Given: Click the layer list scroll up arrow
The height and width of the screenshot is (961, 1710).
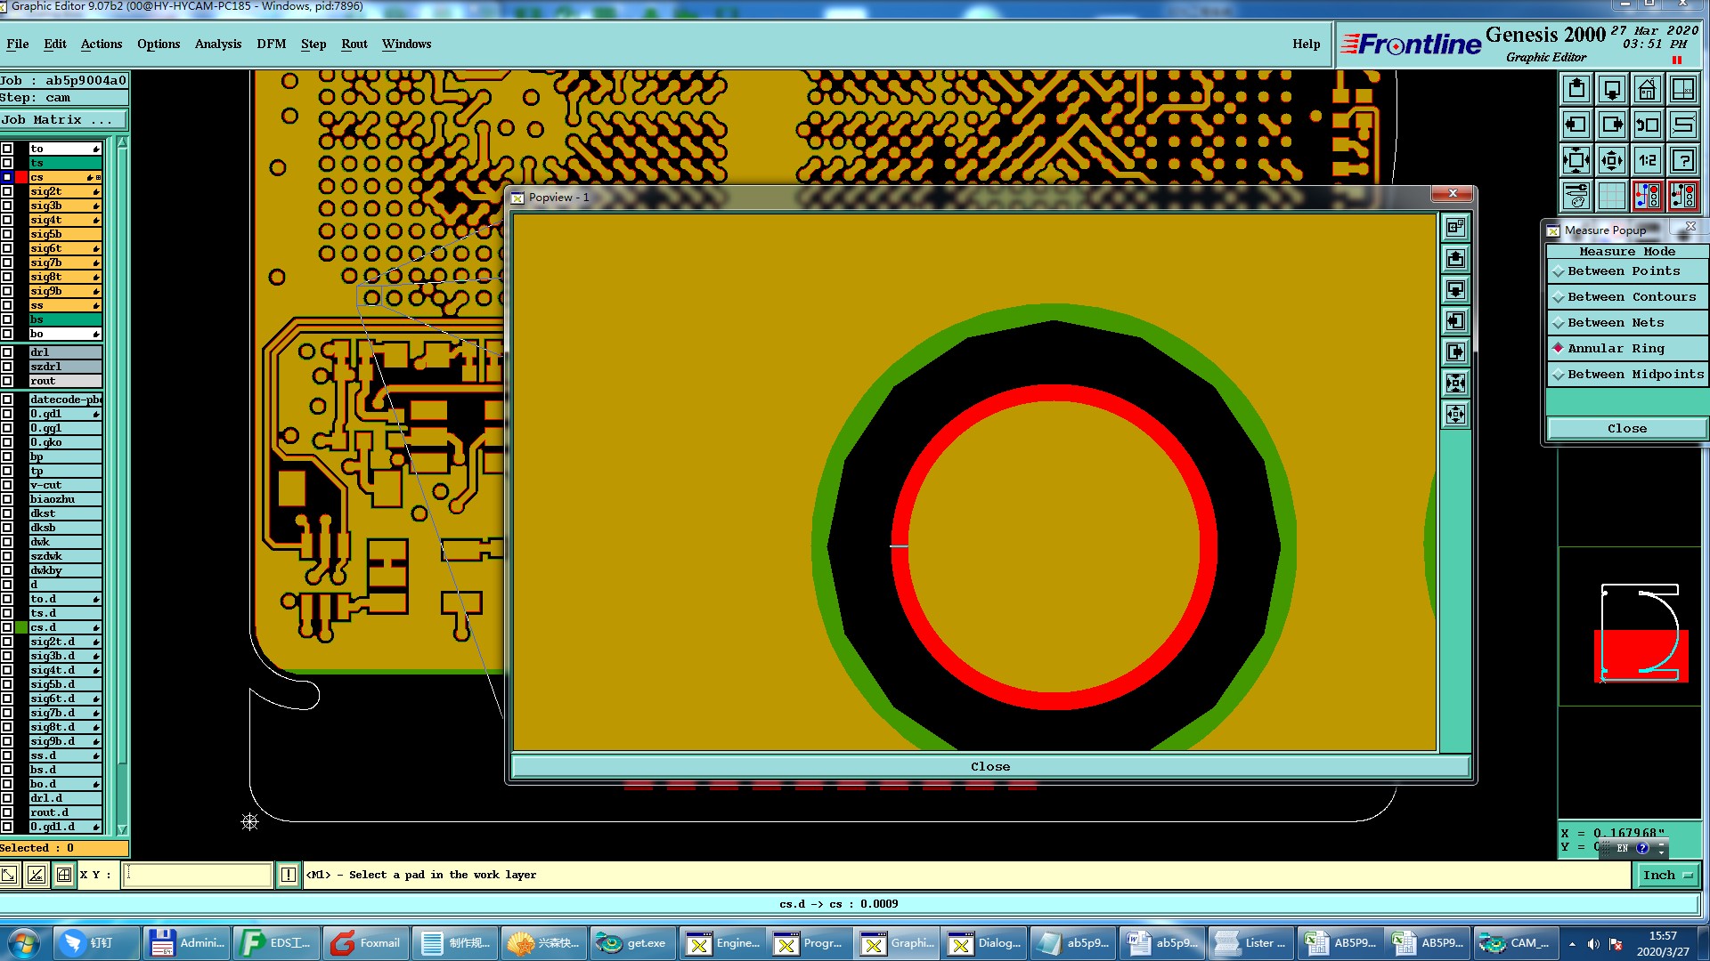Looking at the screenshot, I should 122,142.
